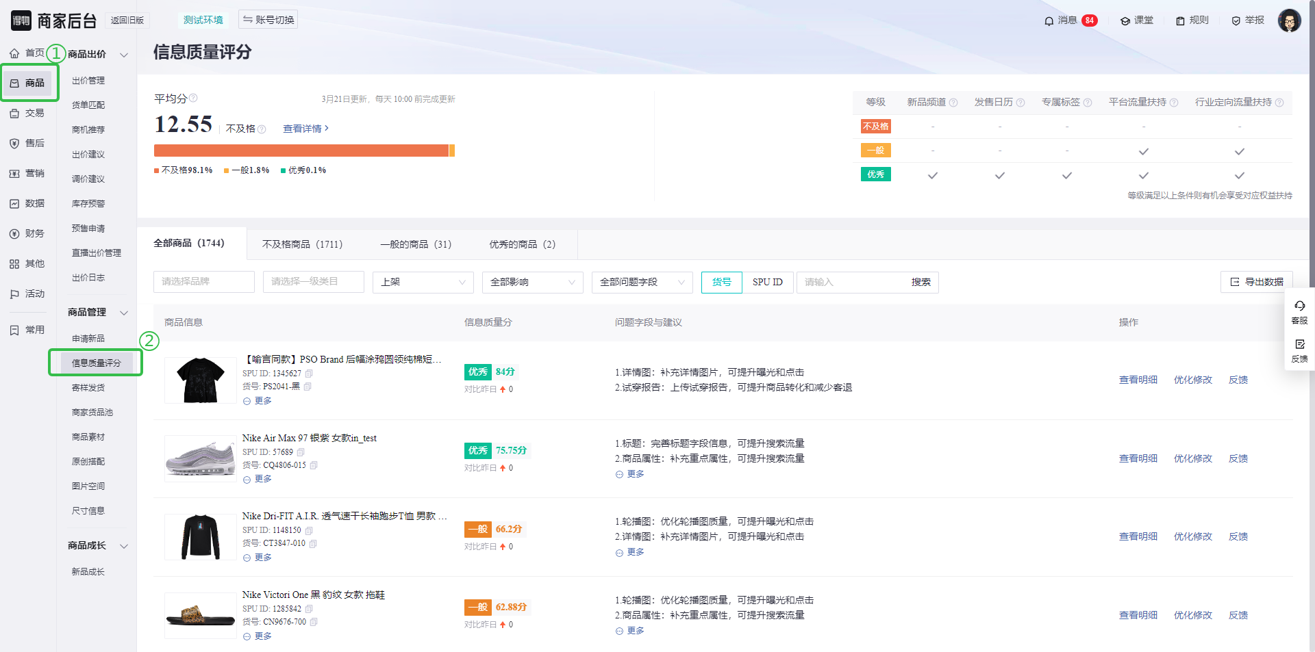
Task: Open 出价管理 menu item
Action: [88, 81]
